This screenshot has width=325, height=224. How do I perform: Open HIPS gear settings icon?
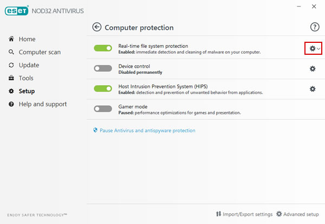coord(313,89)
